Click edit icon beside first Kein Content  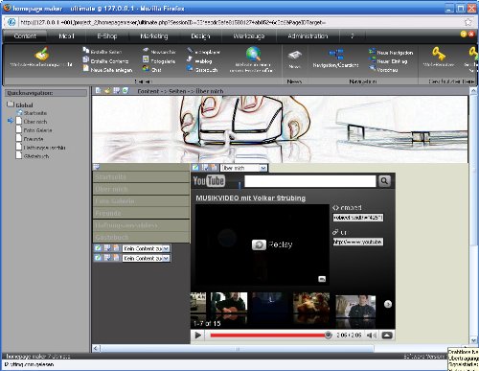[98, 248]
